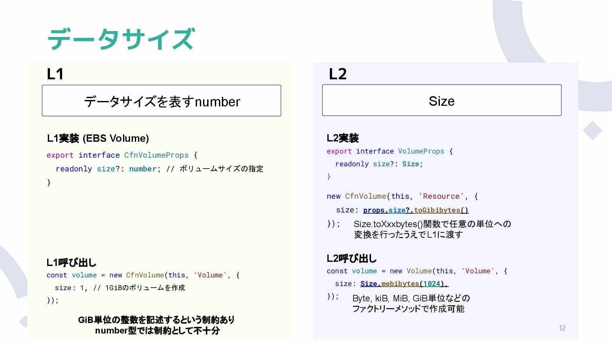This screenshot has width=612, height=344.
Task: Click closing brace of VolumeProps interface
Action: 329,176
